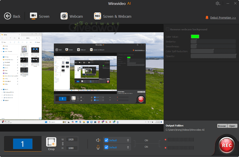Click the system speaker audio icon
This screenshot has width=239, height=157.
[x=98, y=140]
